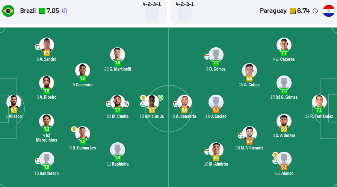Click J. Enciso's 6.3 rating badge
337x187 pixels.
216,110
